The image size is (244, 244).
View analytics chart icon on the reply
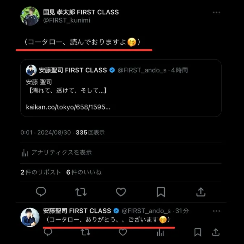[x=160, y=232]
